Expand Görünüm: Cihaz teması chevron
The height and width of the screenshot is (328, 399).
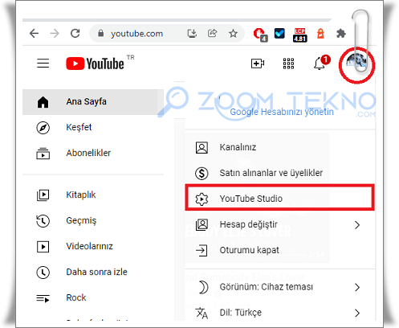pos(357,287)
